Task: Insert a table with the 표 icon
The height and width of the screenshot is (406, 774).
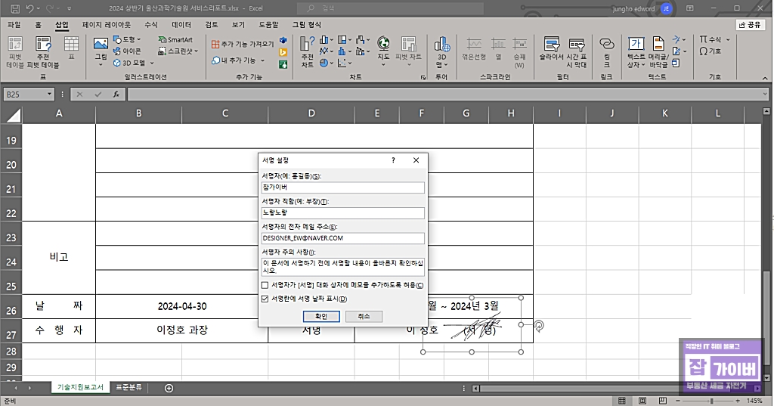Action: [72, 48]
